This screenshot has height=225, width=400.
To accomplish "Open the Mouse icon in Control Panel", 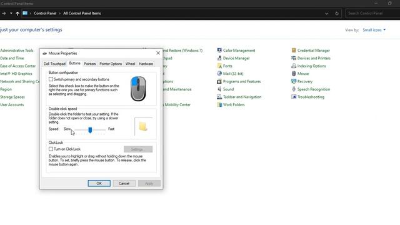I will (x=294, y=74).
